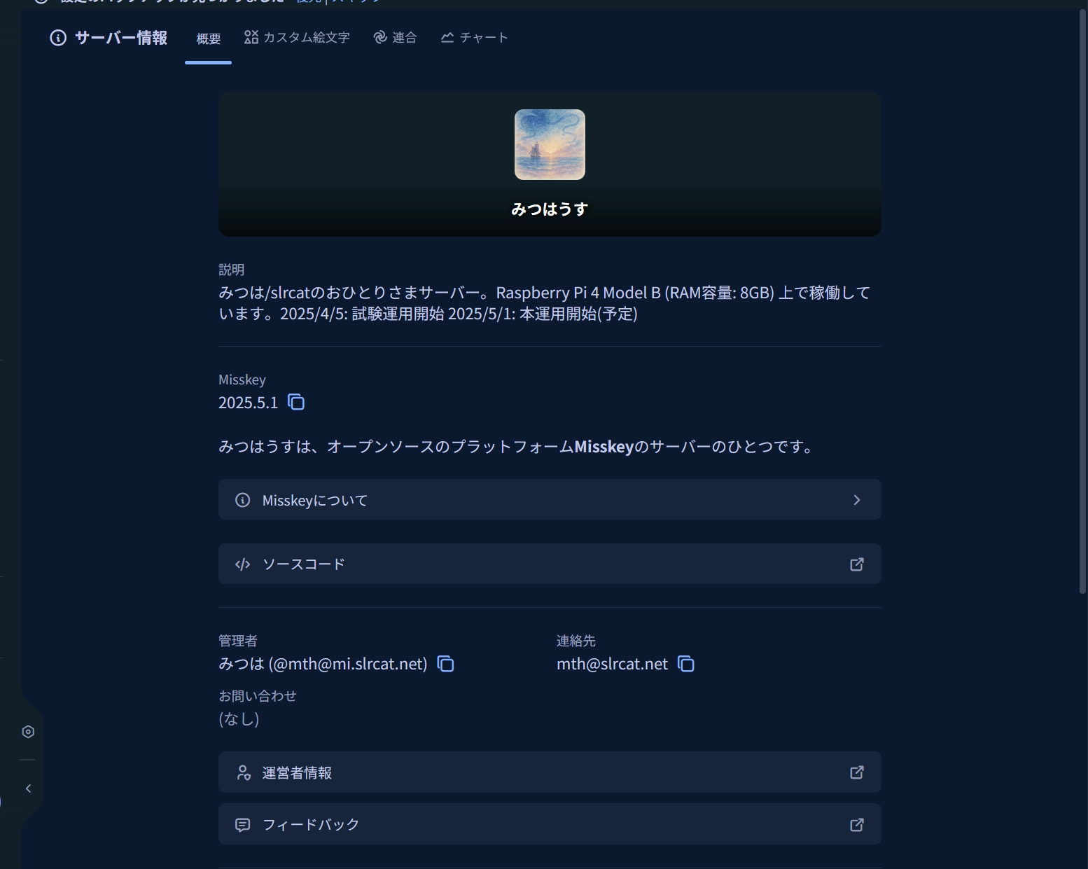Expand Misskeyについて with the right chevron
Image resolution: width=1088 pixels, height=869 pixels.
click(856, 500)
